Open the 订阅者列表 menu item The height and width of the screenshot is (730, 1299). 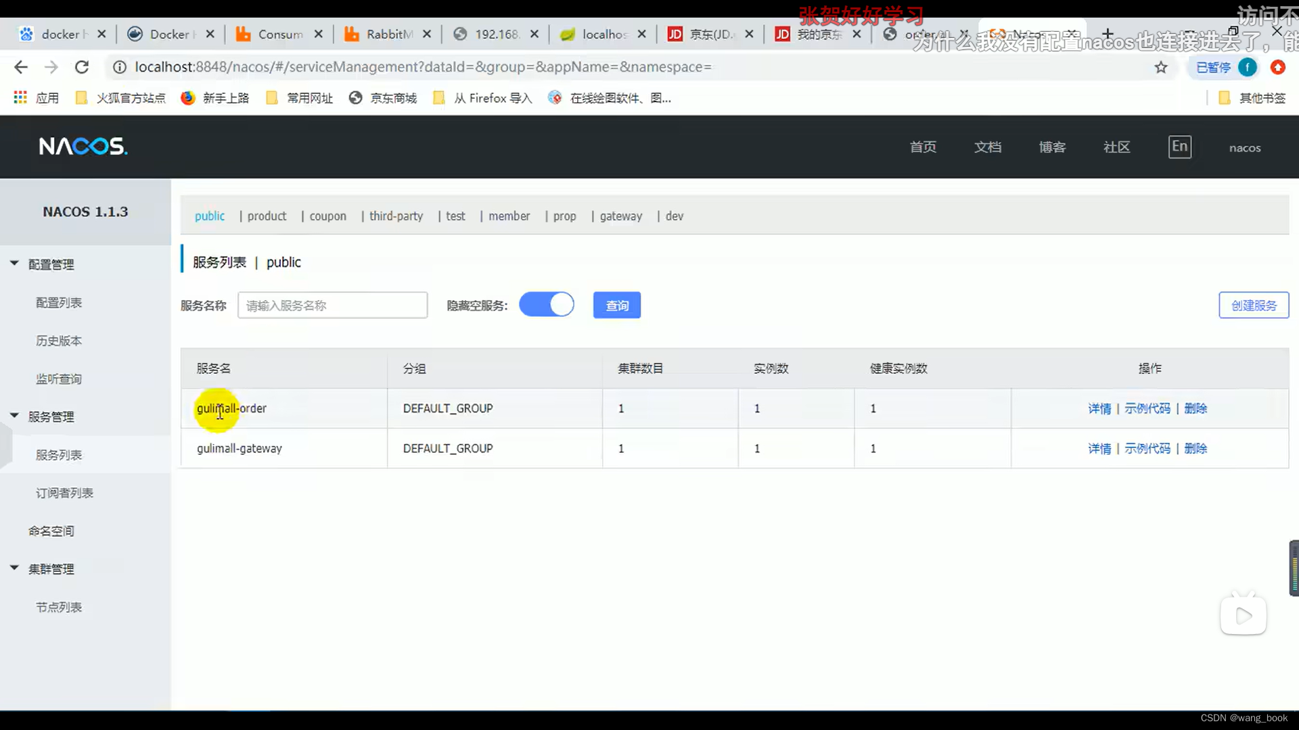[x=65, y=493]
